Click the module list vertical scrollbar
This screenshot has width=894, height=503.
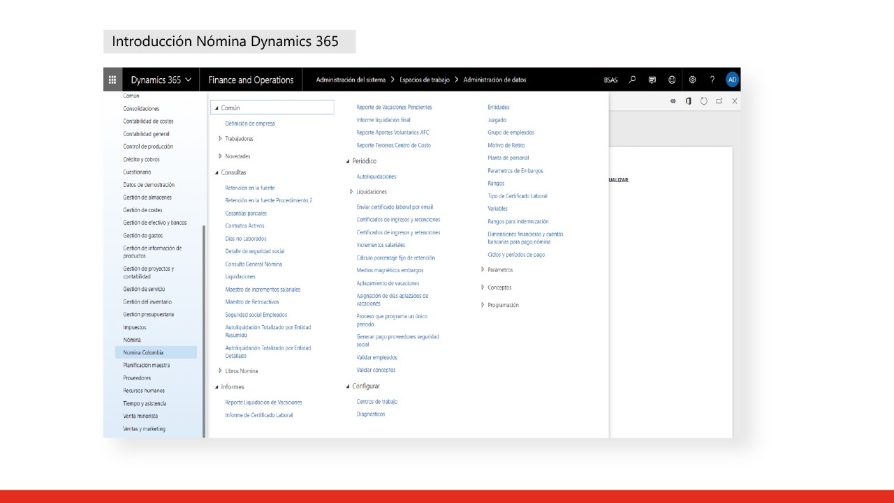[x=204, y=331]
